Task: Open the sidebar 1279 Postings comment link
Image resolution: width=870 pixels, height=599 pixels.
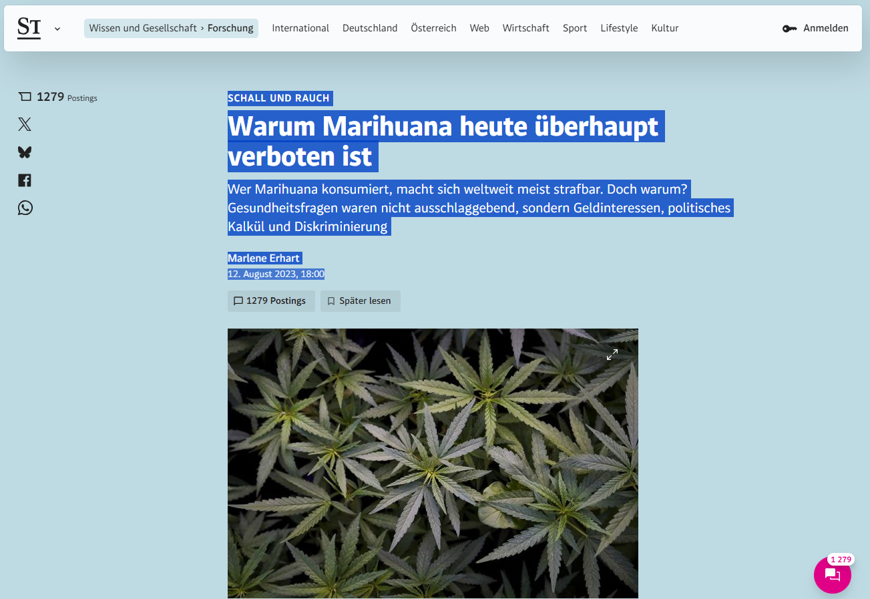Action: pyautogui.click(x=58, y=97)
